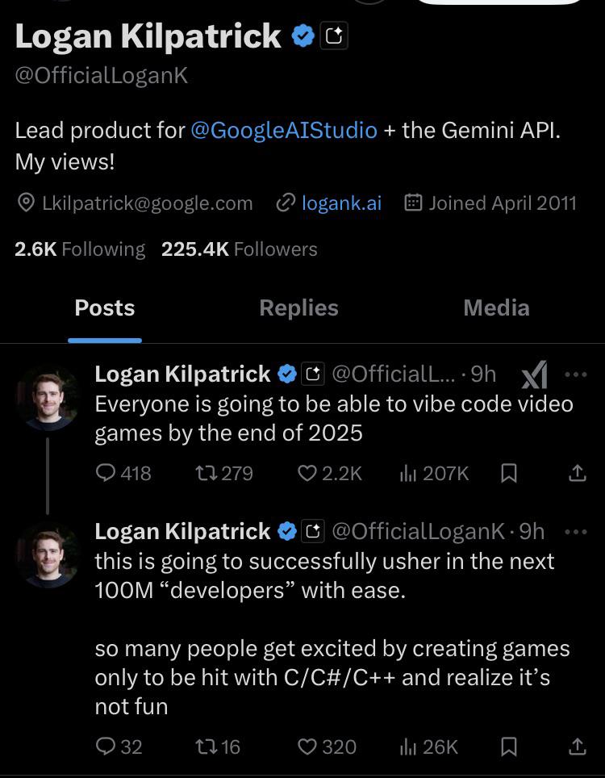
Task: Click the reply icon on the vibe code post
Action: click(x=106, y=474)
